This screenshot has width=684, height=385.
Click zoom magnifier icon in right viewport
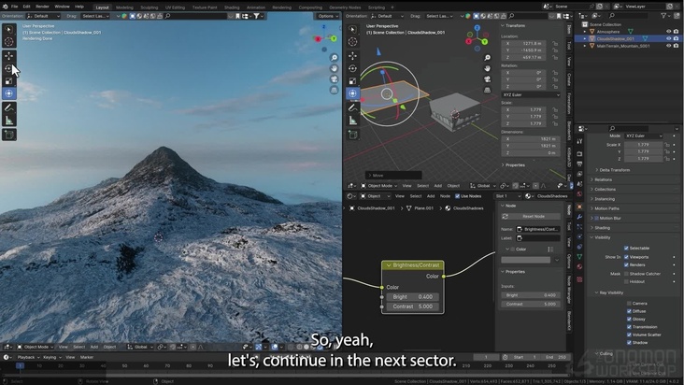[x=487, y=58]
